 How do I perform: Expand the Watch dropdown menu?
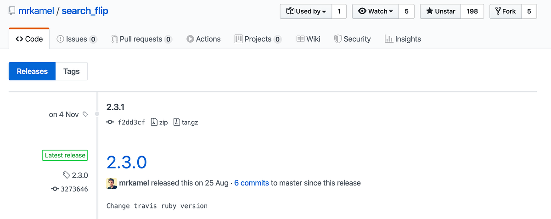point(375,11)
